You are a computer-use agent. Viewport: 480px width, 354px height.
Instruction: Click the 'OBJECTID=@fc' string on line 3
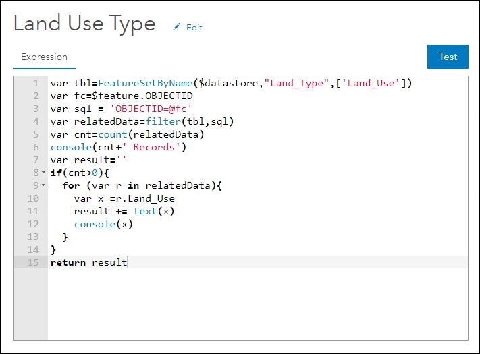[x=151, y=109]
